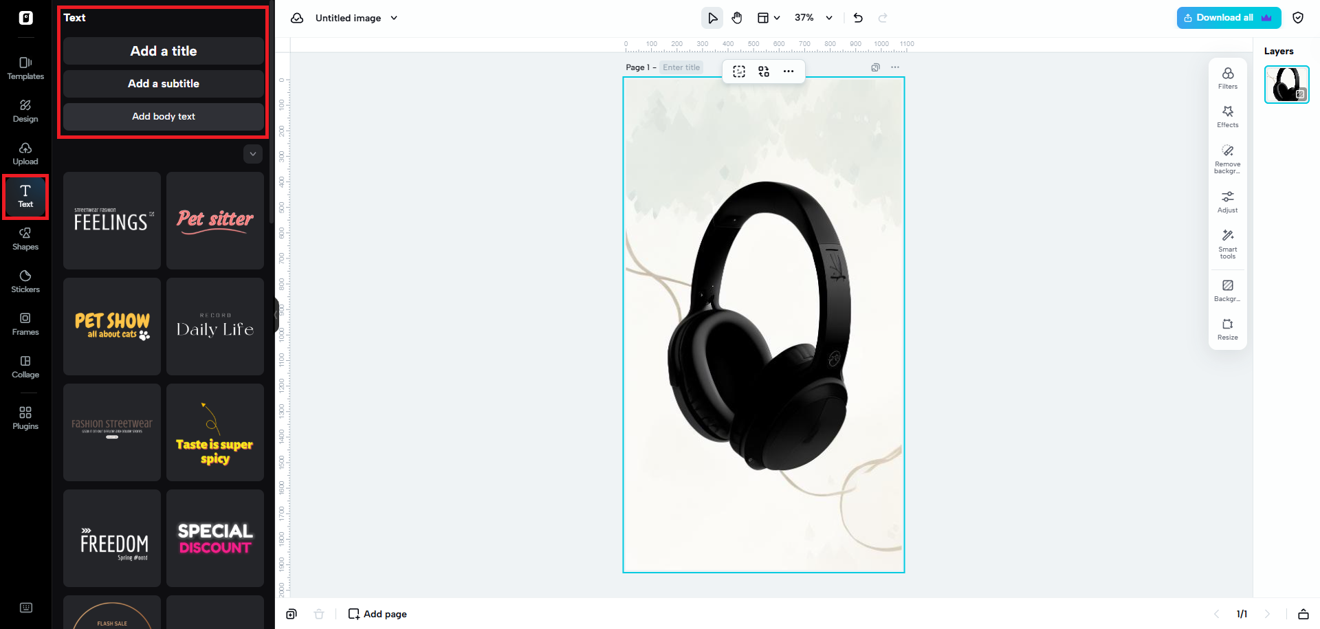Open the zoom level dropdown showing 37%
Image resolution: width=1320 pixels, height=629 pixels.
click(x=813, y=17)
